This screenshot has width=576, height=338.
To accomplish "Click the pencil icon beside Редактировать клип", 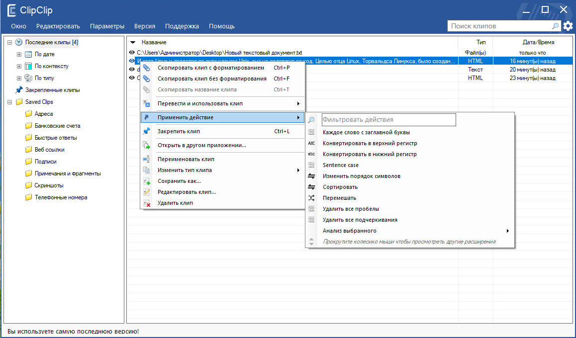I will pyautogui.click(x=147, y=192).
